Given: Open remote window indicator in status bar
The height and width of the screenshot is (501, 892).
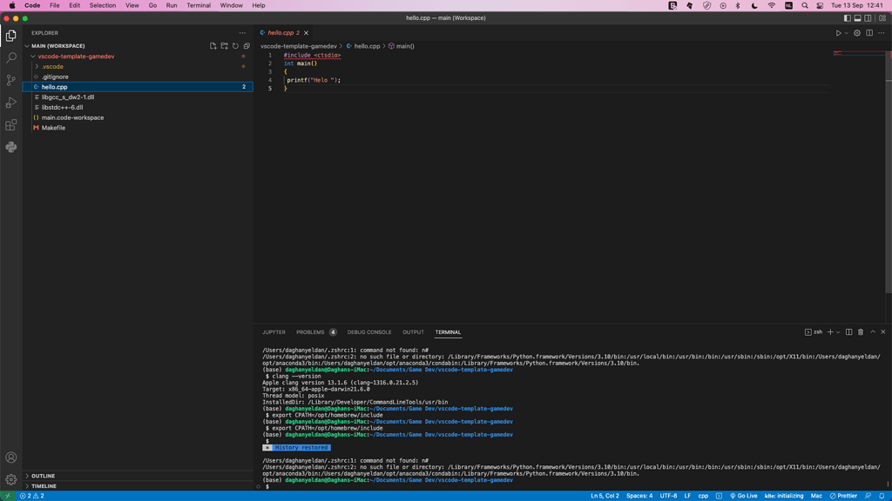Looking at the screenshot, I should tap(8, 496).
